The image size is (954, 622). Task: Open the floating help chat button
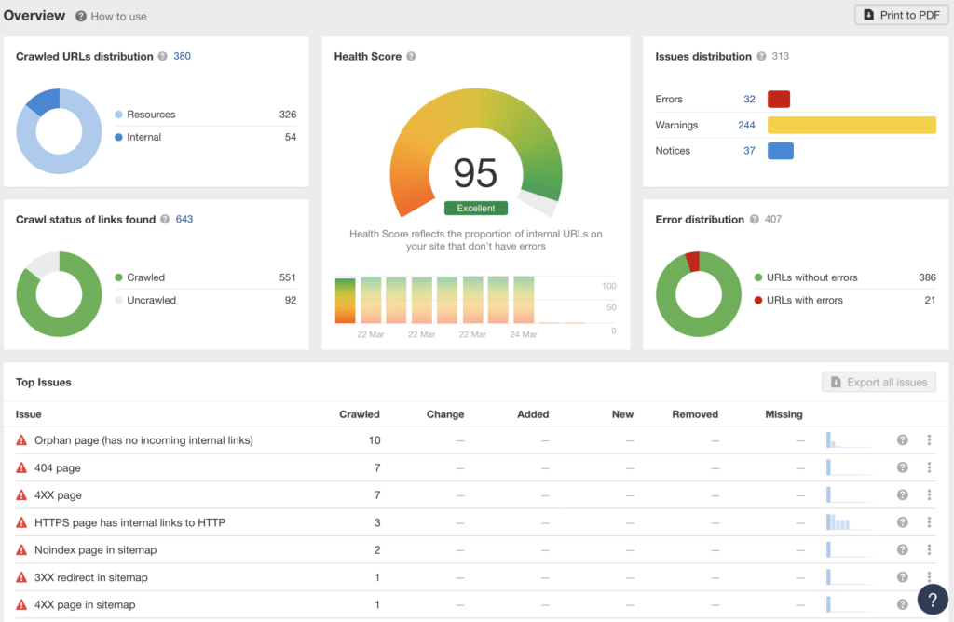(x=932, y=600)
